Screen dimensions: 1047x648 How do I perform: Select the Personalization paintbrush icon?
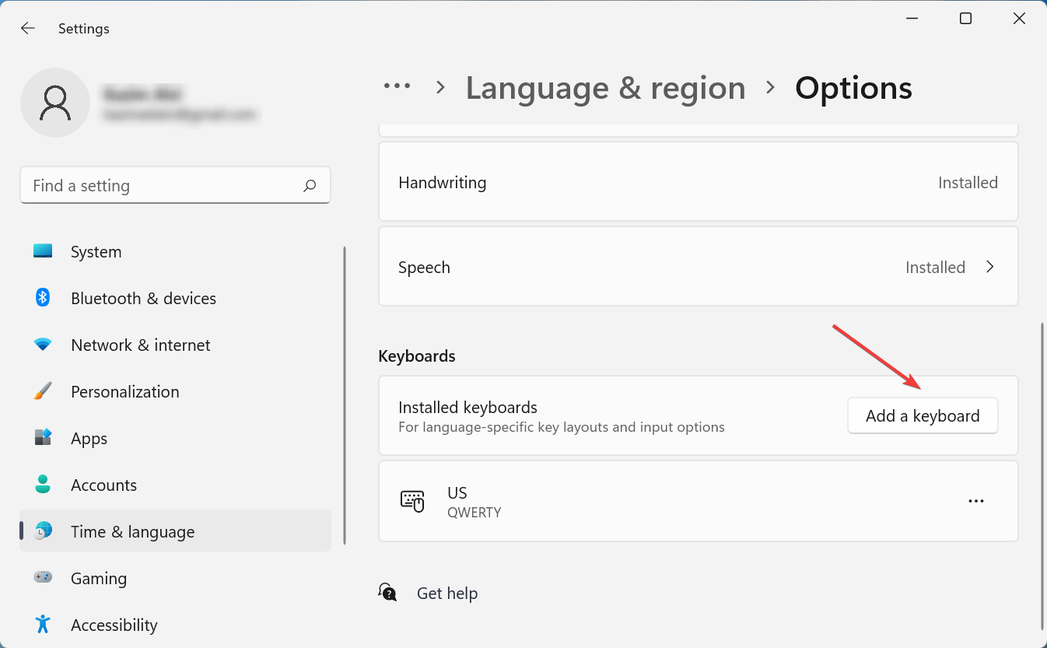(43, 391)
